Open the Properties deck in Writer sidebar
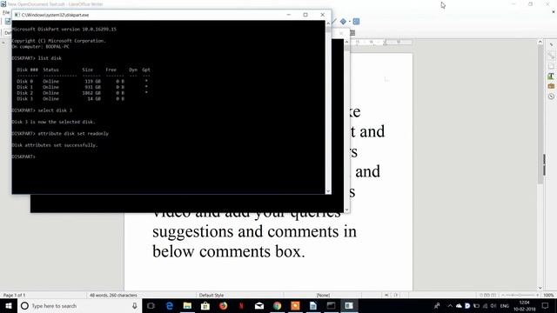 click(x=551, y=56)
